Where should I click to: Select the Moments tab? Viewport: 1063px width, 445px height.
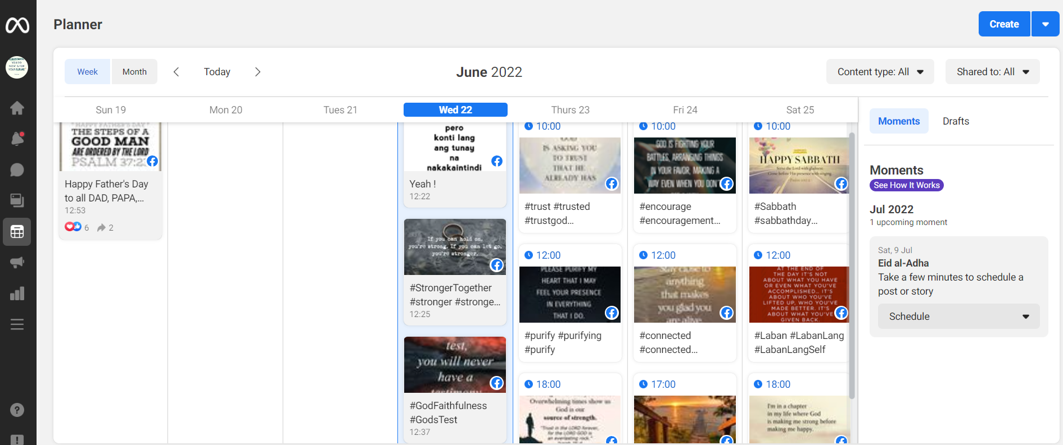tap(899, 121)
